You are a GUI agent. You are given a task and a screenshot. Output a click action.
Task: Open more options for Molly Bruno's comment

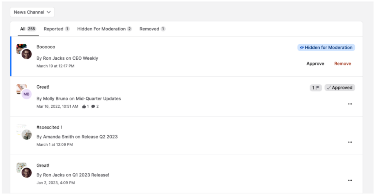[x=350, y=104]
